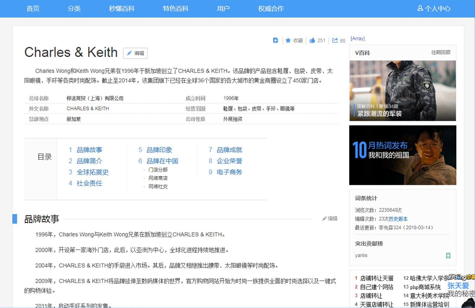Expand the 用户 navigation menu
The image size is (475, 308).
[223, 9]
